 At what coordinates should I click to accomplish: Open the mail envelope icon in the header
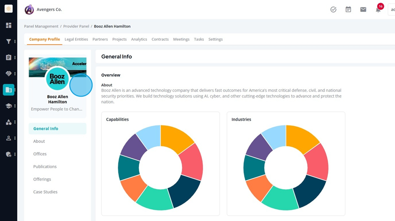[363, 10]
